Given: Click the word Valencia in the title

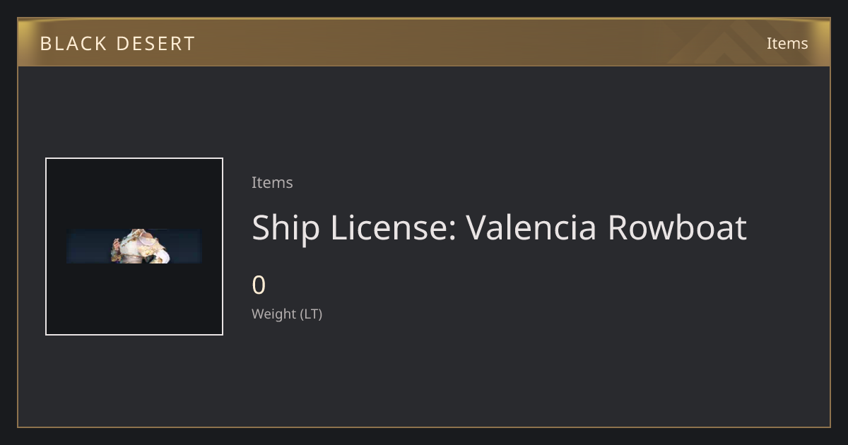Looking at the screenshot, I should click(531, 227).
